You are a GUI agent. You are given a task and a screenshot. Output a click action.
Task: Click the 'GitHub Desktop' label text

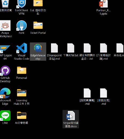(x=5, y=80)
